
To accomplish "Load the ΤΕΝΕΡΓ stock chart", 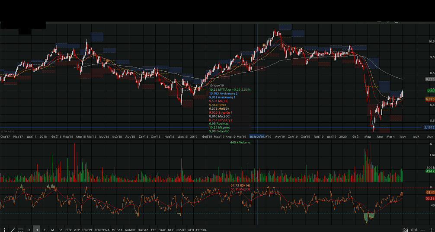I will click(87, 229).
